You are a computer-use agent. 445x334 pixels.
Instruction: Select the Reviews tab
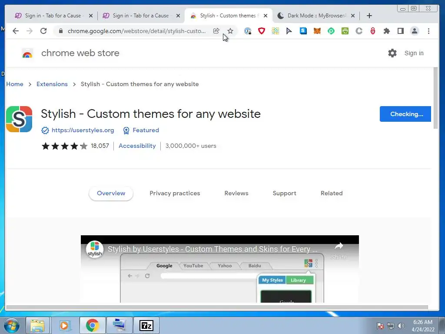236,193
